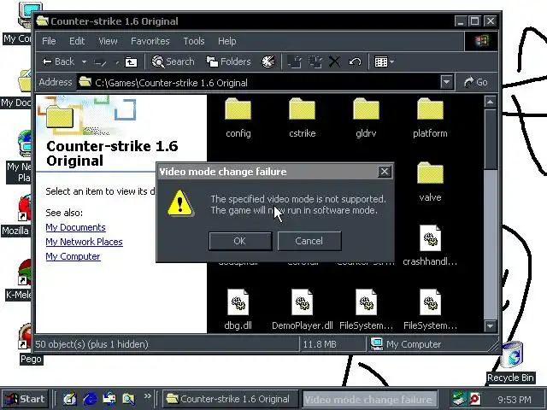
Task: Click the Back toolbar button
Action: pos(58,61)
